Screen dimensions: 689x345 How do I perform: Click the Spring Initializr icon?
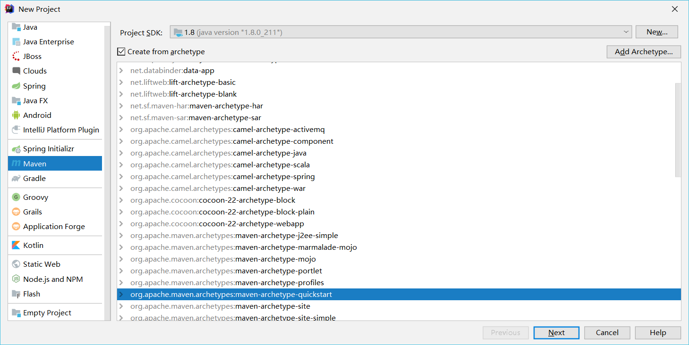tap(16, 148)
